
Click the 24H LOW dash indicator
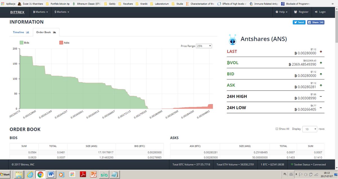[321, 108]
